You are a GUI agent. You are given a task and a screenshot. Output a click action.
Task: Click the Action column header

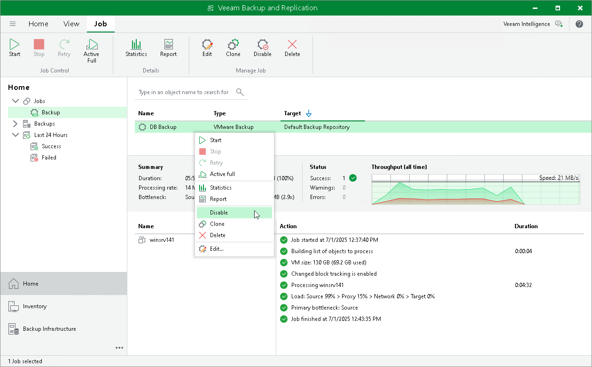tap(288, 226)
